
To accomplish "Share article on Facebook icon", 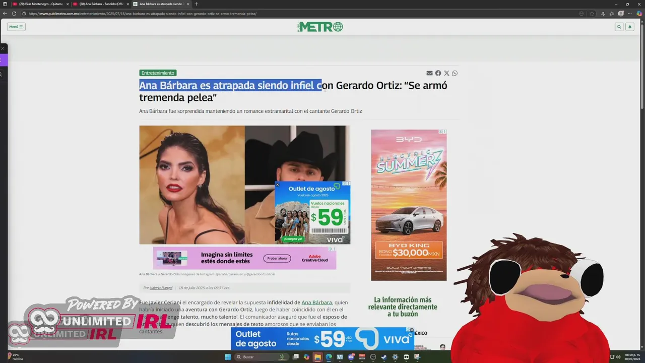I will tap(438, 73).
